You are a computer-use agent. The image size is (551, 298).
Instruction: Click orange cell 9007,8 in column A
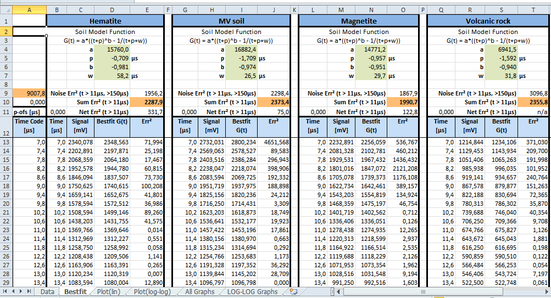pyautogui.click(x=29, y=93)
